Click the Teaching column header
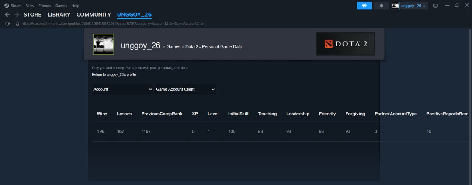 tap(267, 114)
